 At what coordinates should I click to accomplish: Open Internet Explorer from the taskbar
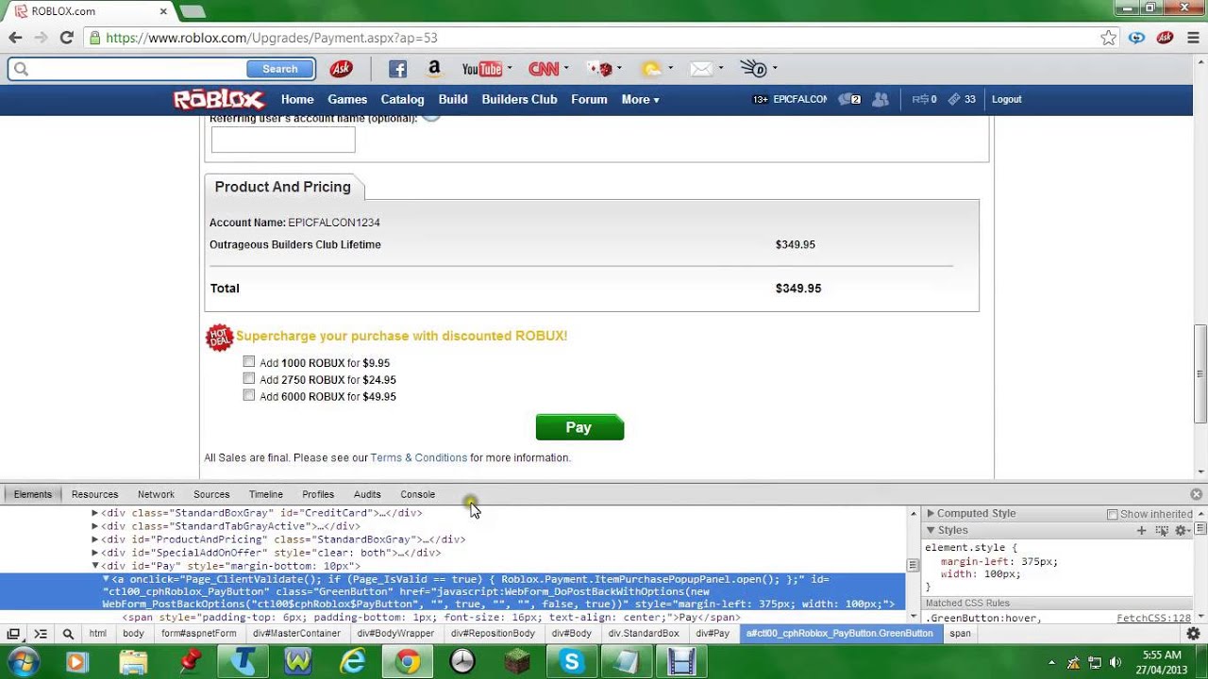[353, 662]
